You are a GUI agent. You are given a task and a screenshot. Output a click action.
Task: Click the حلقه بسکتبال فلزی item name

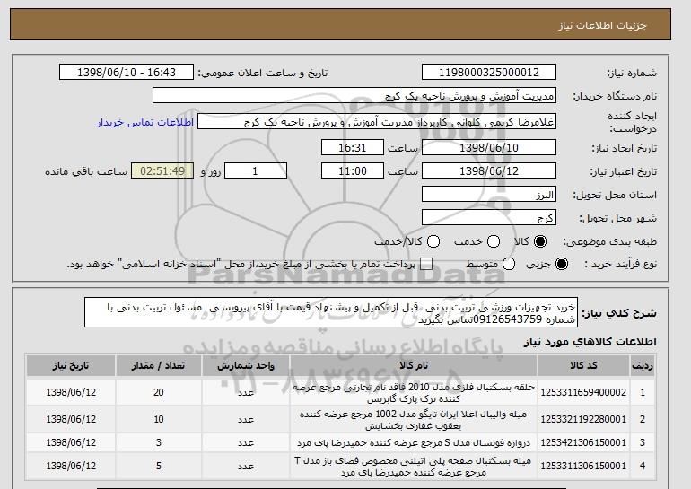[414, 393]
